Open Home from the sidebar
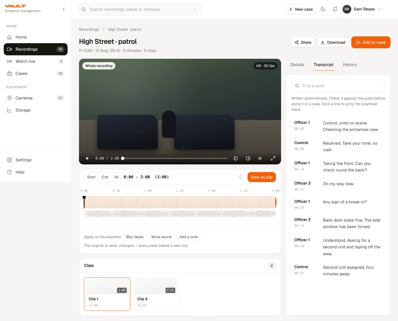Viewport: 398px width, 321px height. coord(35,37)
